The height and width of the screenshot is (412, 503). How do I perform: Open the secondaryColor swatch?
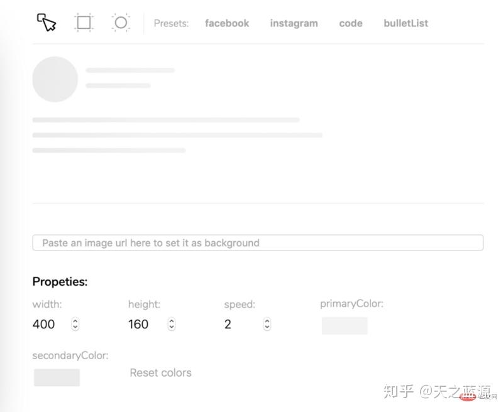click(57, 377)
